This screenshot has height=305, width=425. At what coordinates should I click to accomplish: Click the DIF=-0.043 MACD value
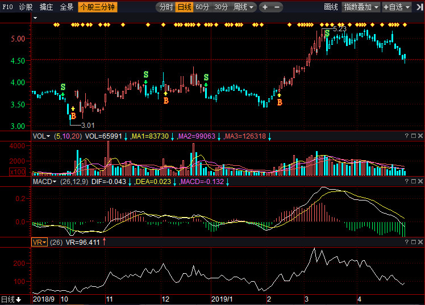pos(109,182)
